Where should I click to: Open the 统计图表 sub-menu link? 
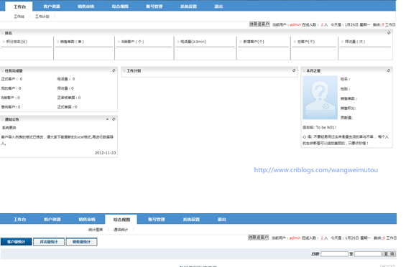[x=96, y=230]
